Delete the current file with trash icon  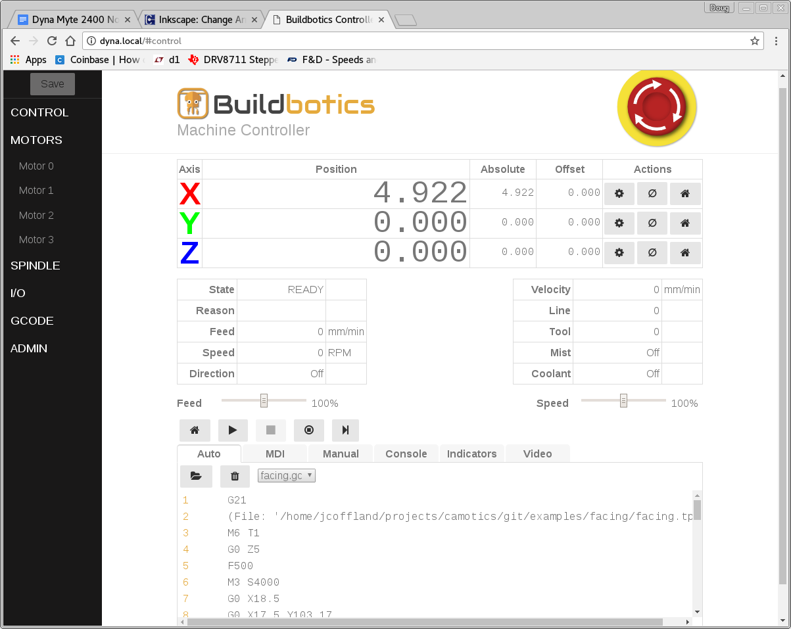(x=235, y=477)
